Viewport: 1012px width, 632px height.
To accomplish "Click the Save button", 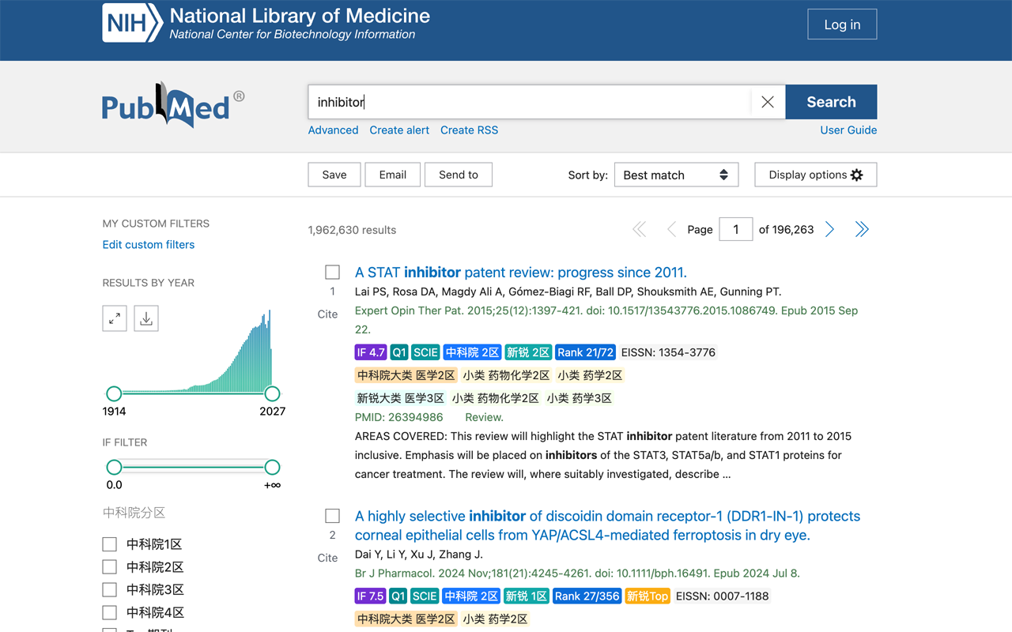I will 334,175.
